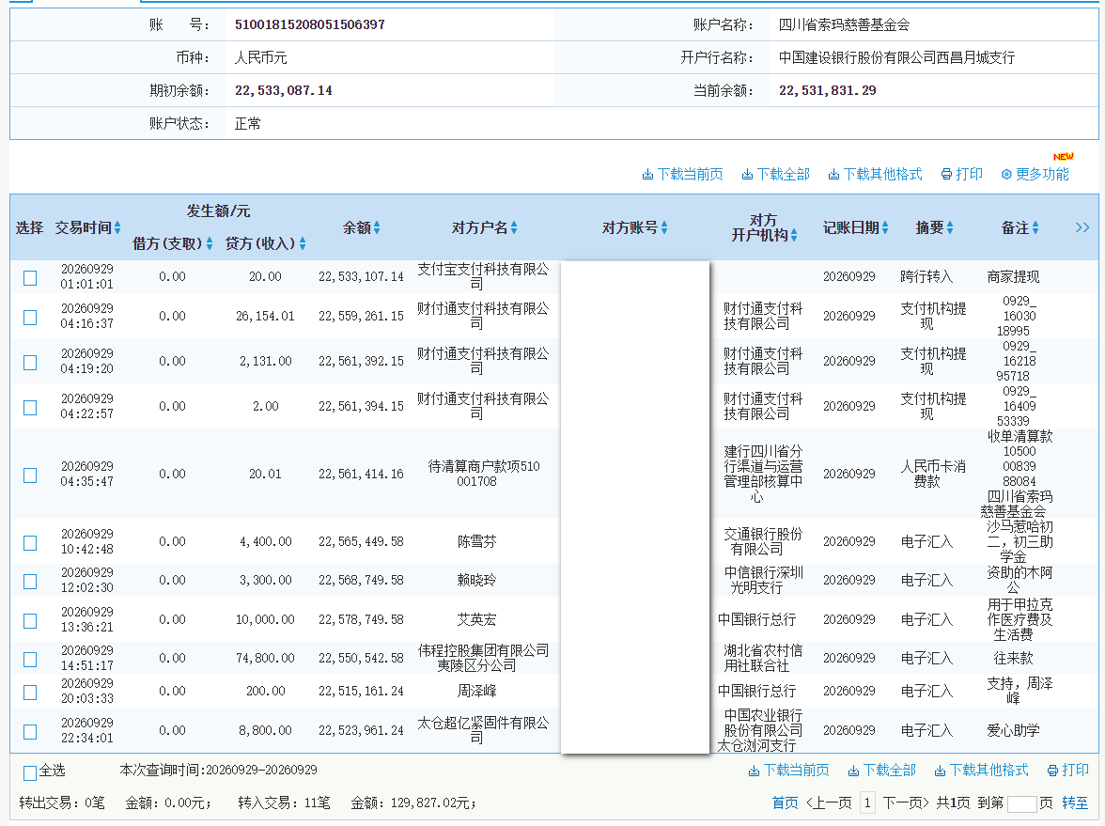Click the bottom 下载其他格式 link

[x=981, y=771]
